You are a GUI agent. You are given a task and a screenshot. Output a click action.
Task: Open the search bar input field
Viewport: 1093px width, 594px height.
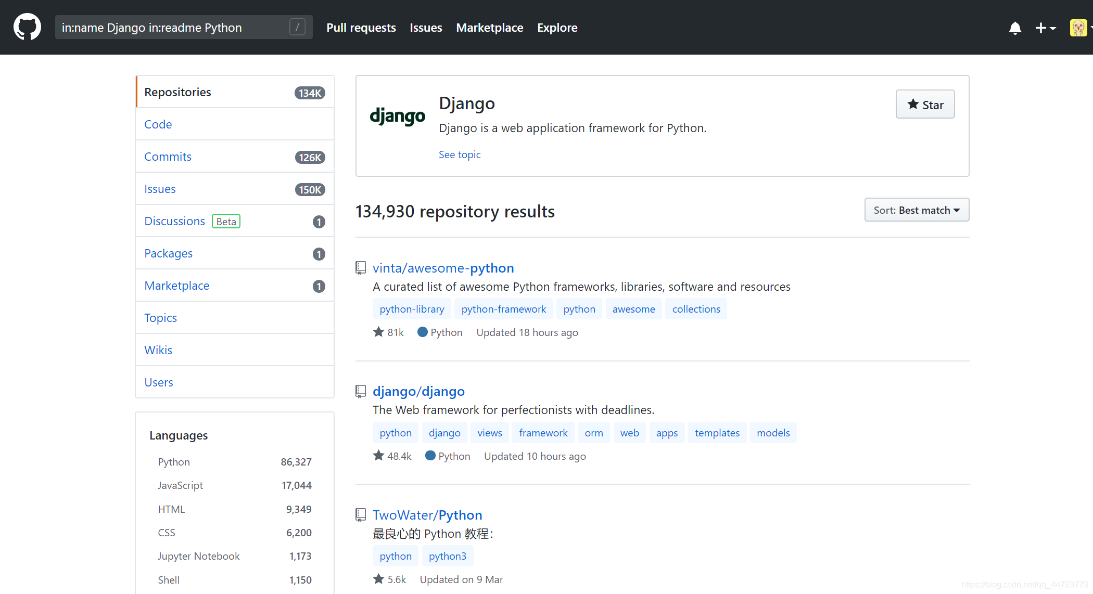point(181,27)
